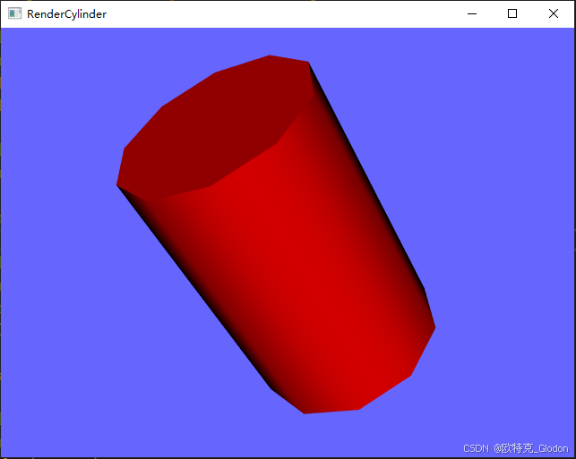Close the RenderCylinder window
The image size is (576, 459).
point(554,14)
